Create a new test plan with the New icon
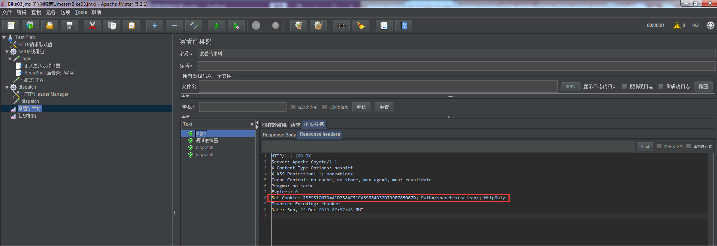The image size is (717, 246). tap(11, 25)
